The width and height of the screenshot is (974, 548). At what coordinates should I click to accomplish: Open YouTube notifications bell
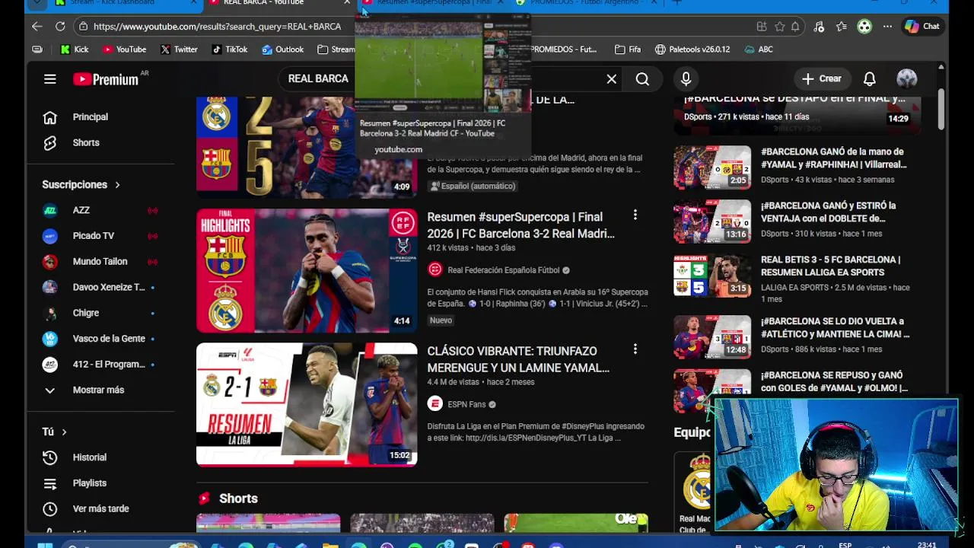point(869,78)
